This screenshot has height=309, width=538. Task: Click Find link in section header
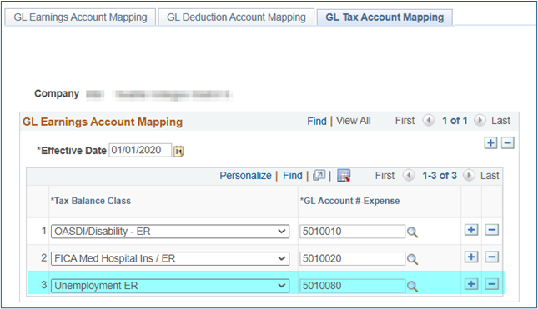tap(317, 121)
